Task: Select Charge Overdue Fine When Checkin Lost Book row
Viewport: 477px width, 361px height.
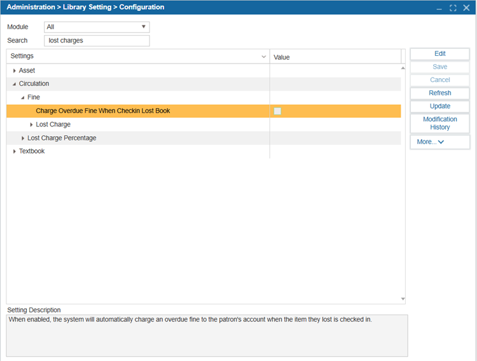Action: click(103, 111)
